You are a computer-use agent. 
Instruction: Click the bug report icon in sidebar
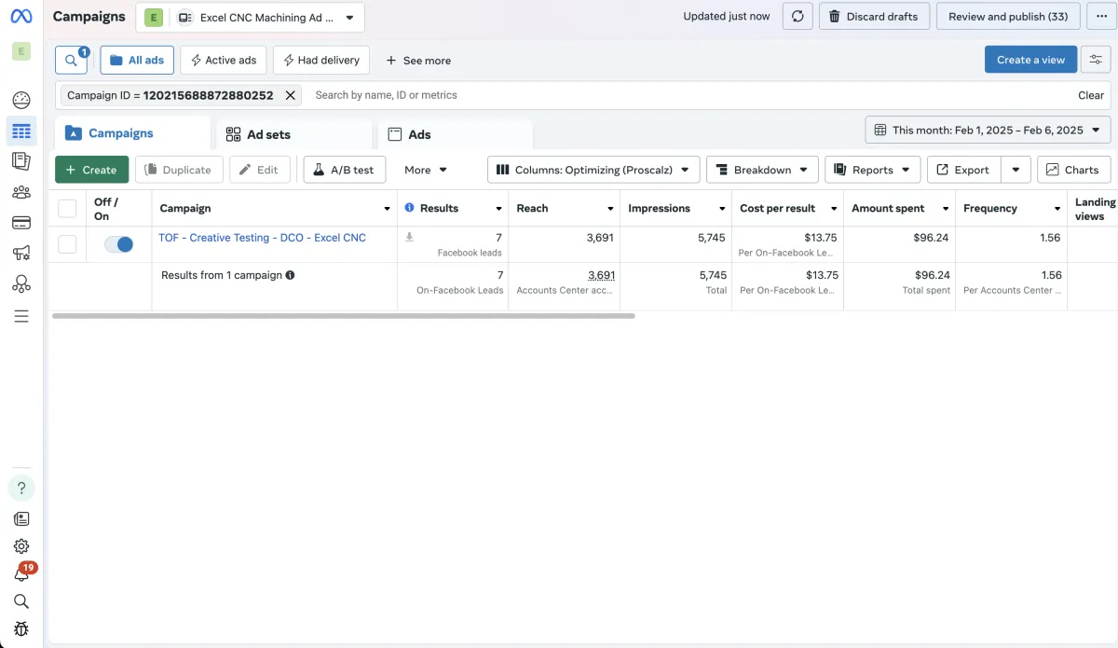21,629
